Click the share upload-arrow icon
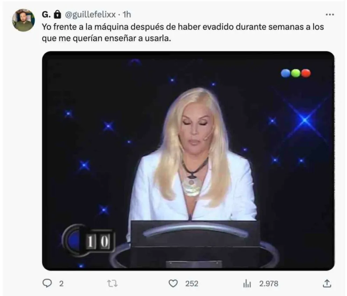 [x=327, y=283]
